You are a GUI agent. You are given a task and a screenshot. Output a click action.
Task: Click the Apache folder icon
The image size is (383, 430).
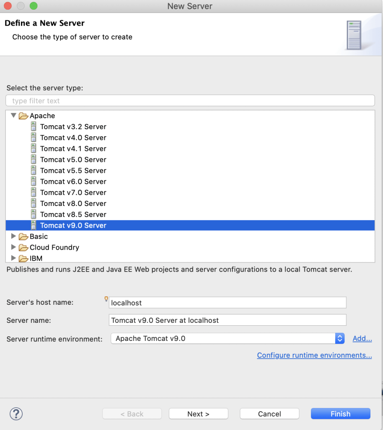pyautogui.click(x=24, y=116)
